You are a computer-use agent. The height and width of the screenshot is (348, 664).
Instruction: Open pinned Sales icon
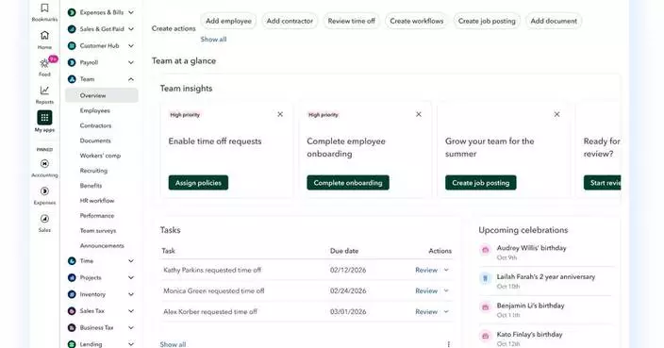tap(44, 219)
